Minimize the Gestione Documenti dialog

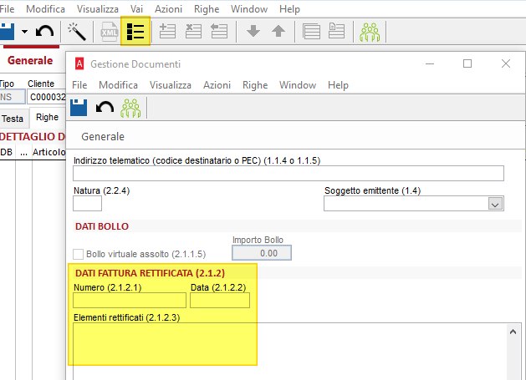pyautogui.click(x=430, y=63)
